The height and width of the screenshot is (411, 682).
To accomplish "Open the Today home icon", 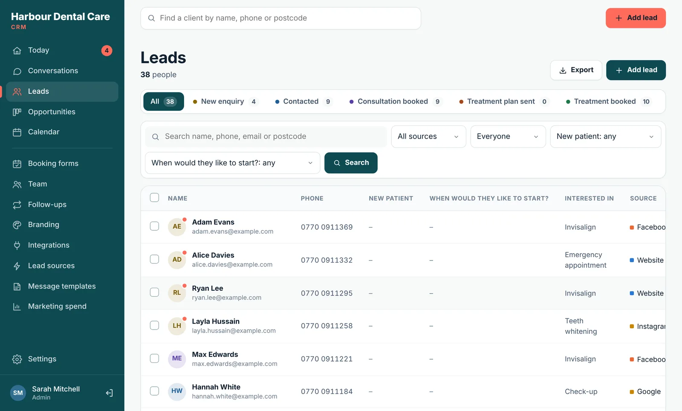I will pyautogui.click(x=17, y=51).
